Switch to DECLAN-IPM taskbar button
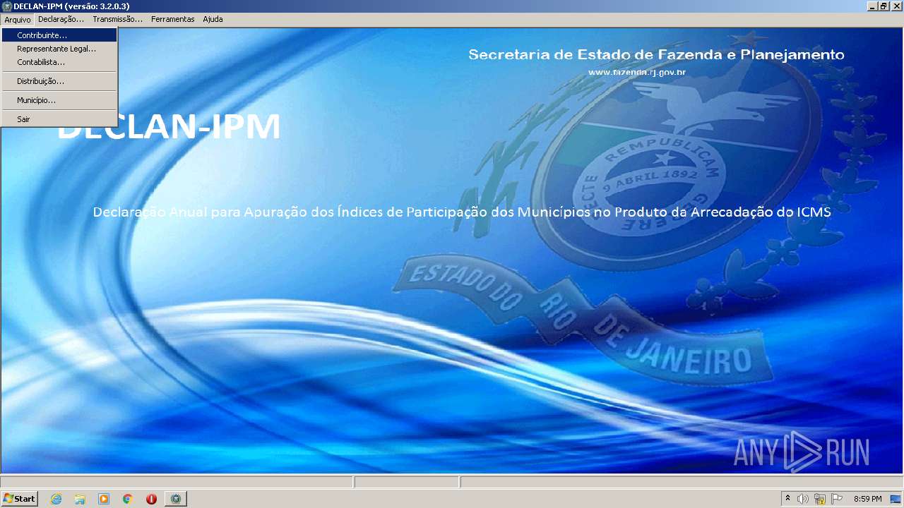This screenshot has height=508, width=904. tap(176, 499)
